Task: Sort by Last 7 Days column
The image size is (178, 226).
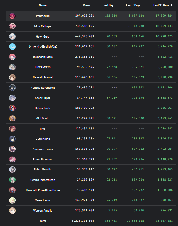Action: [x=133, y=5]
